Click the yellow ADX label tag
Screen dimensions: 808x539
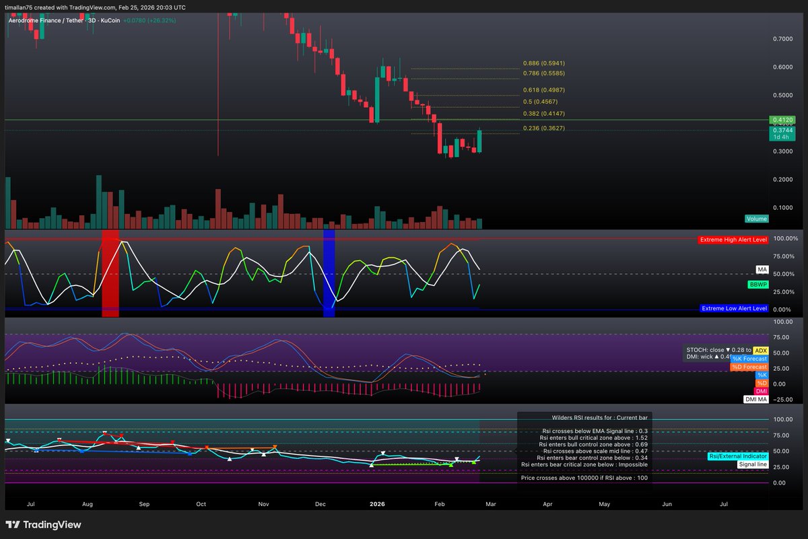pyautogui.click(x=760, y=351)
